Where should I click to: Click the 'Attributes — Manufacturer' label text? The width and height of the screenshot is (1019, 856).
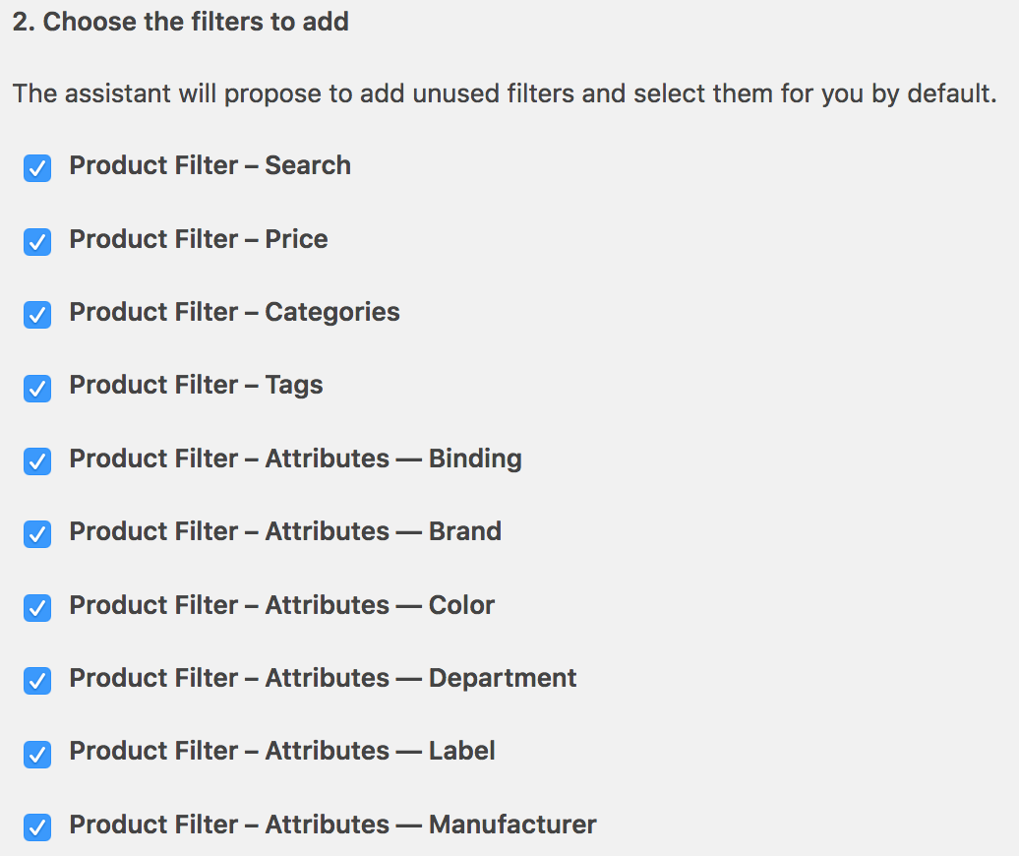coord(332,825)
